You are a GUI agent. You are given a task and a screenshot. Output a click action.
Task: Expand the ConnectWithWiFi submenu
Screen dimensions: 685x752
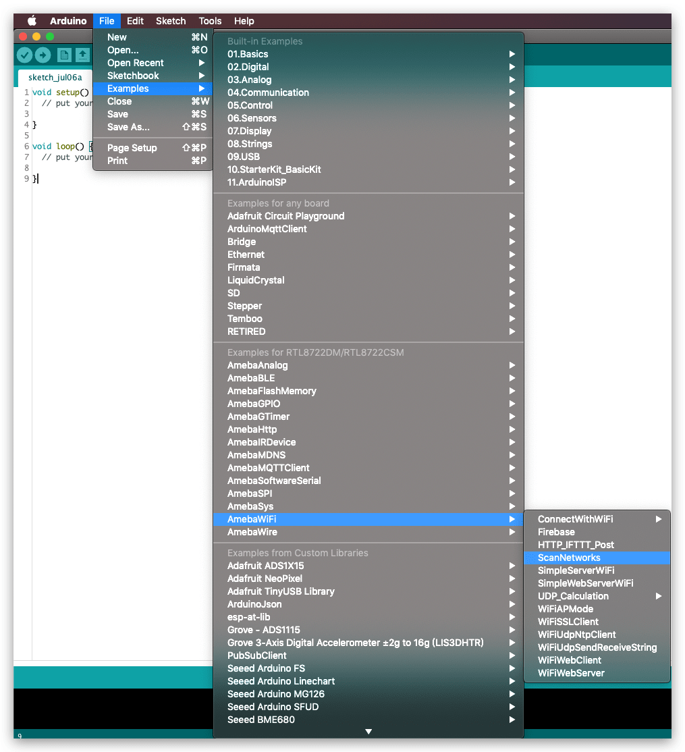click(597, 519)
